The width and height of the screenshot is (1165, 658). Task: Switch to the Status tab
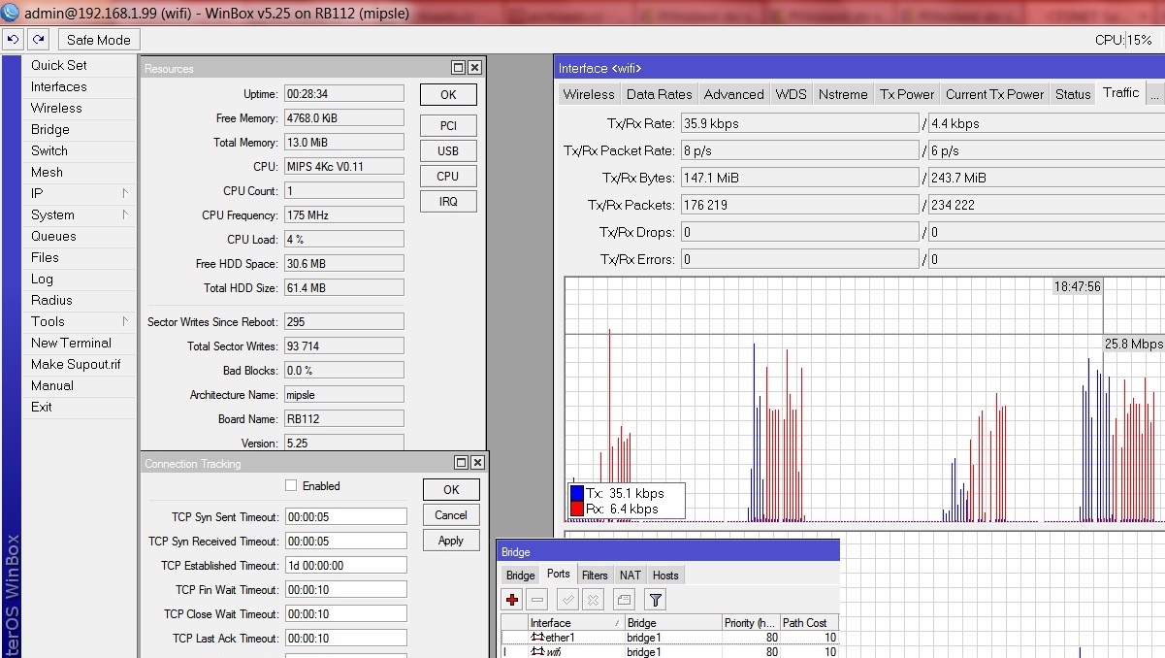click(1073, 94)
